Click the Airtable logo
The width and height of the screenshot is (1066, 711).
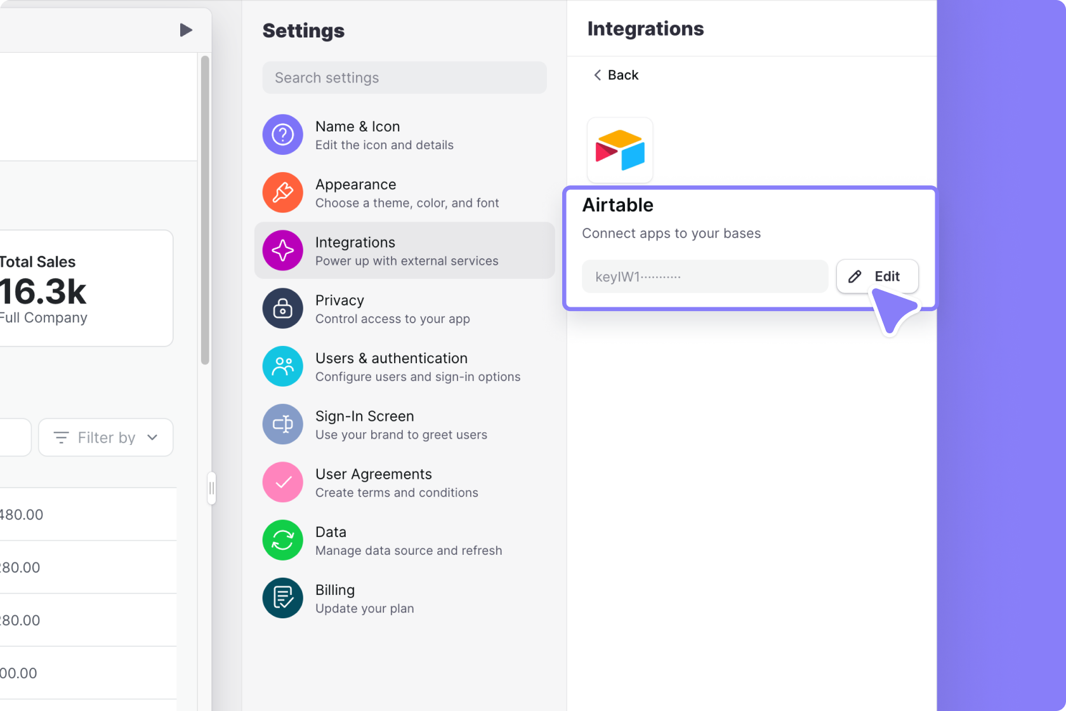coord(620,150)
